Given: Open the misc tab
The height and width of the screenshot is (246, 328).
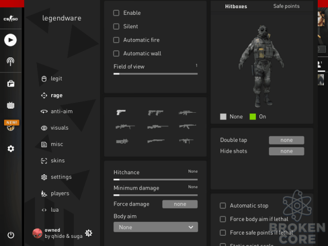Looking at the screenshot, I should tap(52, 144).
